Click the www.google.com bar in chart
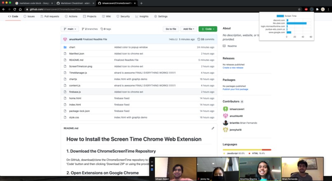 pyautogui.click(x=289, y=32)
